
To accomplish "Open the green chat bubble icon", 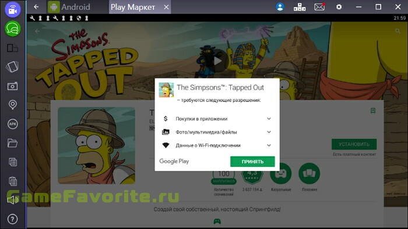I will [x=12, y=28].
